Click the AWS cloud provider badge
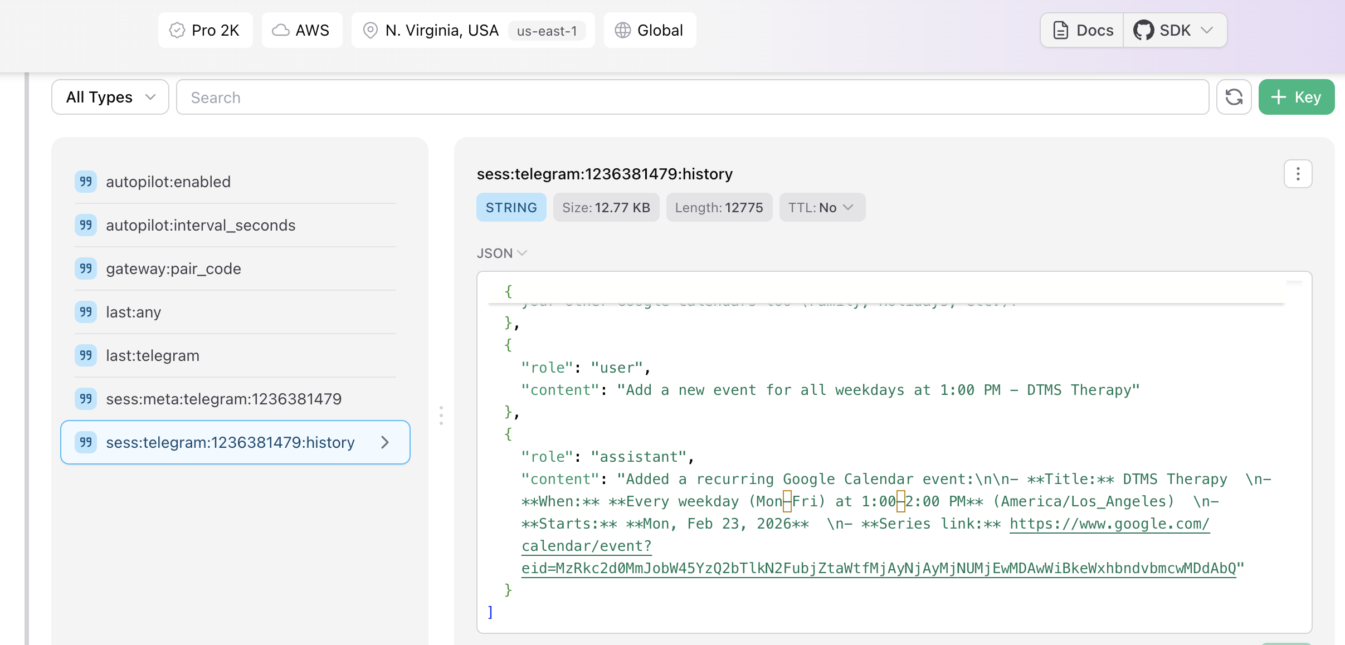Screen dimensions: 1345x645 (301, 30)
